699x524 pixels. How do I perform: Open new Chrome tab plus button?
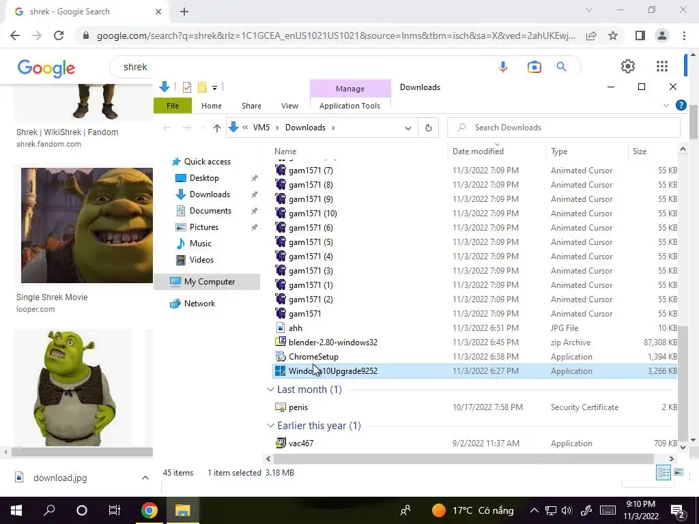(x=184, y=12)
